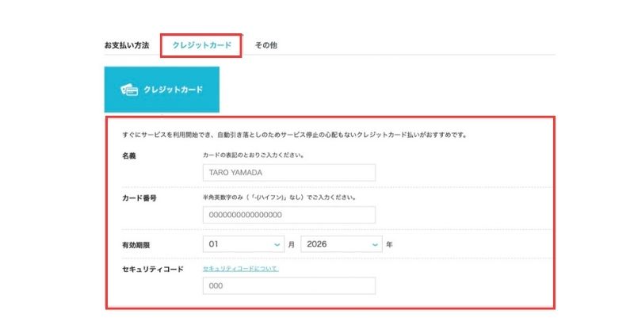Click the 名義 label
Screen dimensions: 634x333
[x=129, y=155]
